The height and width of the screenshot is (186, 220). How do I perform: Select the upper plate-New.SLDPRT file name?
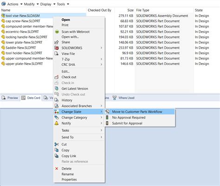pos(24,64)
